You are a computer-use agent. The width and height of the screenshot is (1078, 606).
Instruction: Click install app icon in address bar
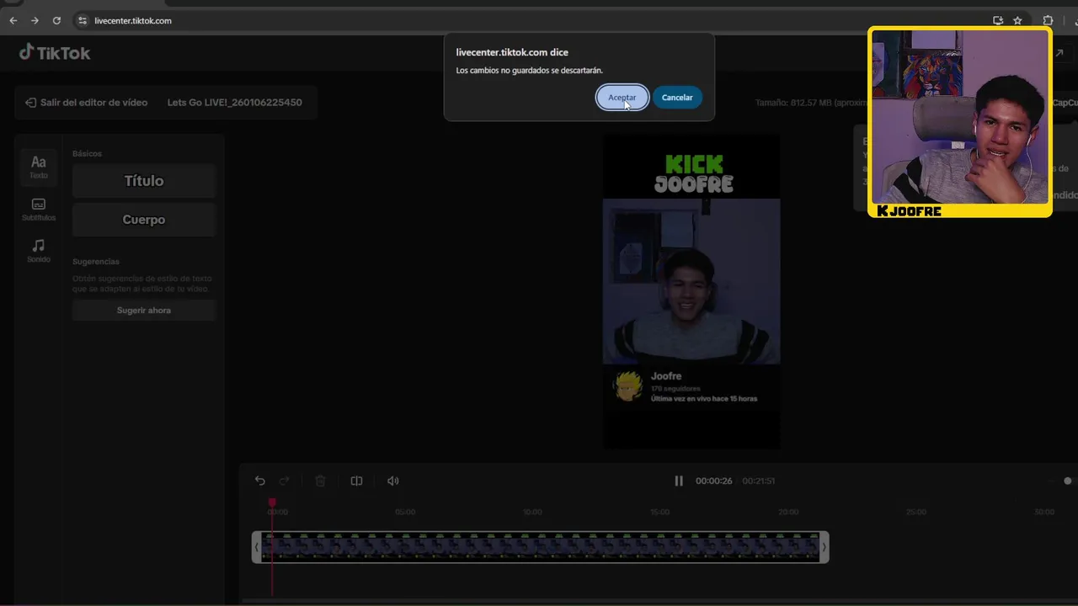[x=998, y=20]
